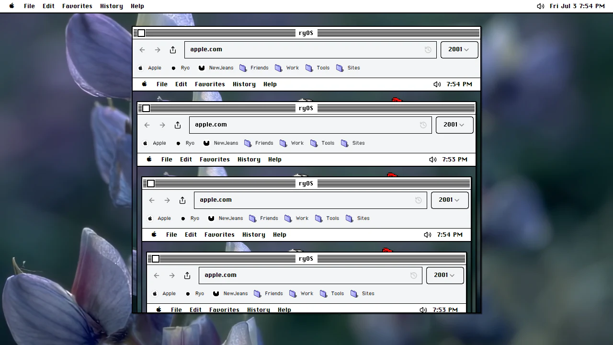
Task: Click share icon in third-level ryOS window
Action: point(182,200)
